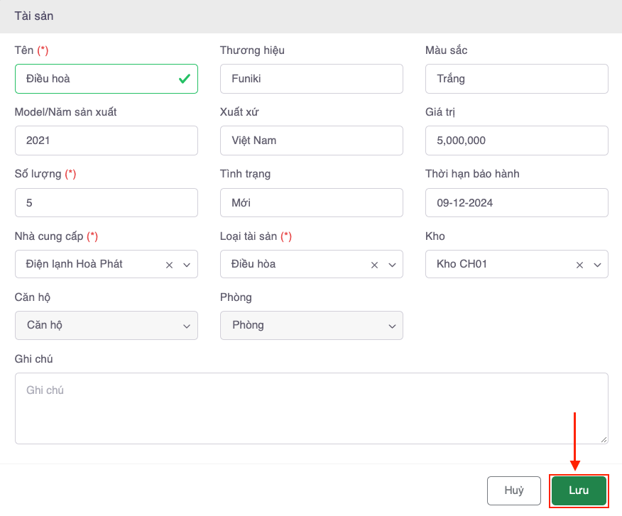
Task: Click the Huỷ cancel button
Action: click(x=514, y=490)
